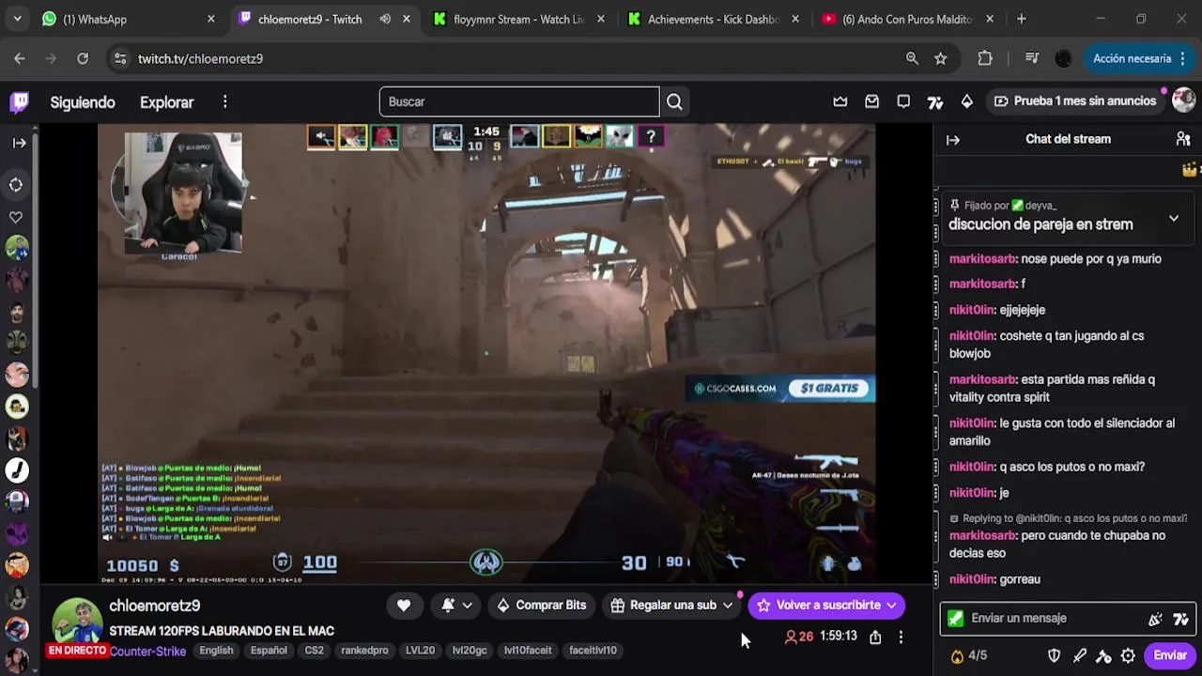
Task: Open the Explorar tab
Action: coord(166,102)
